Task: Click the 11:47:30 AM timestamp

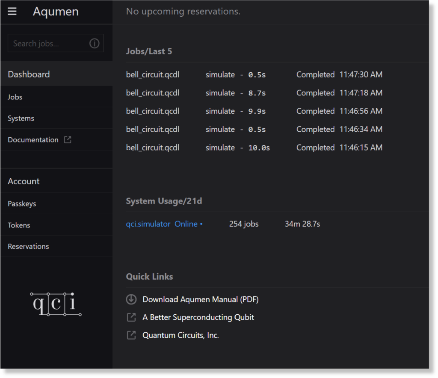Action: 361,74
